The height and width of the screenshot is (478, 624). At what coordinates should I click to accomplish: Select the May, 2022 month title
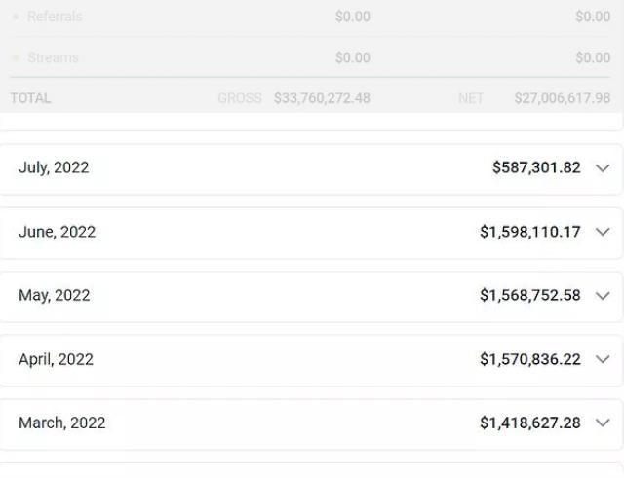click(54, 295)
